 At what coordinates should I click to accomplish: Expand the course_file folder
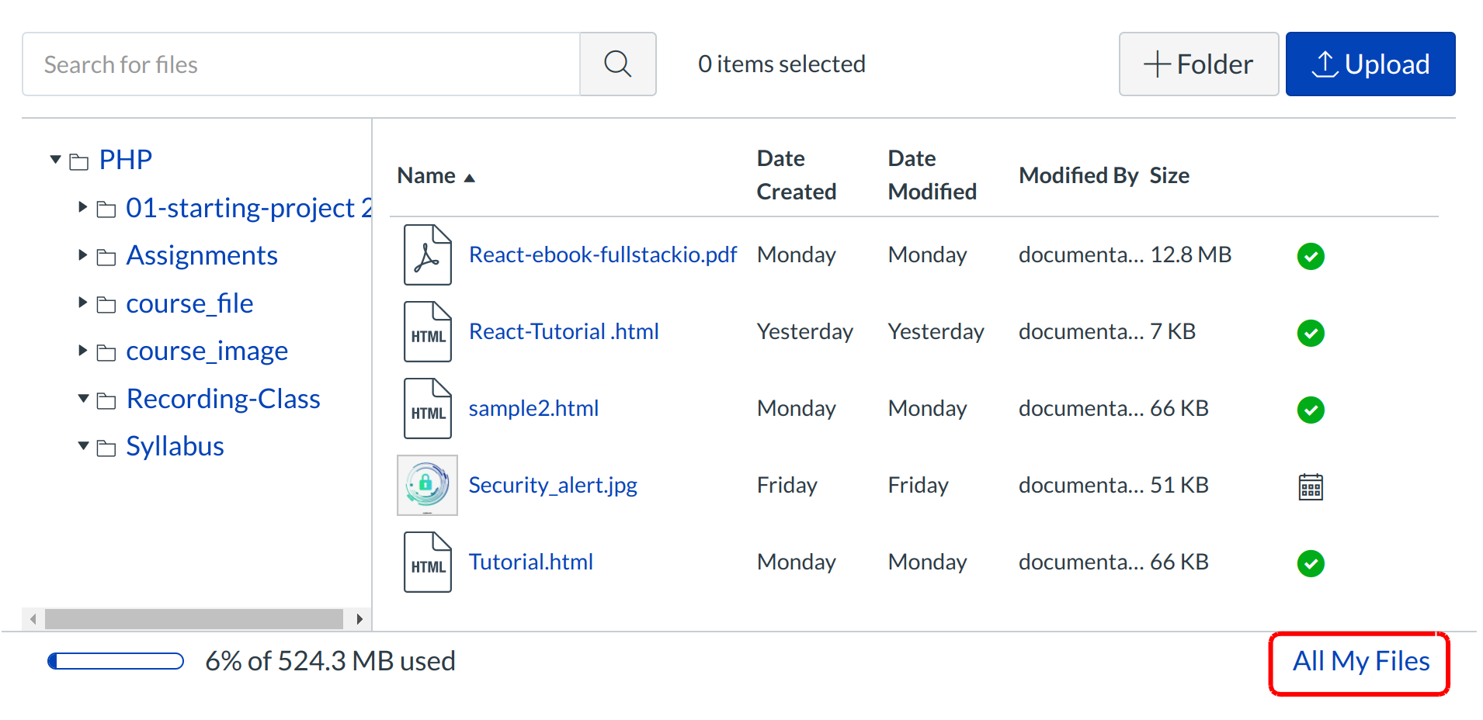[x=82, y=303]
